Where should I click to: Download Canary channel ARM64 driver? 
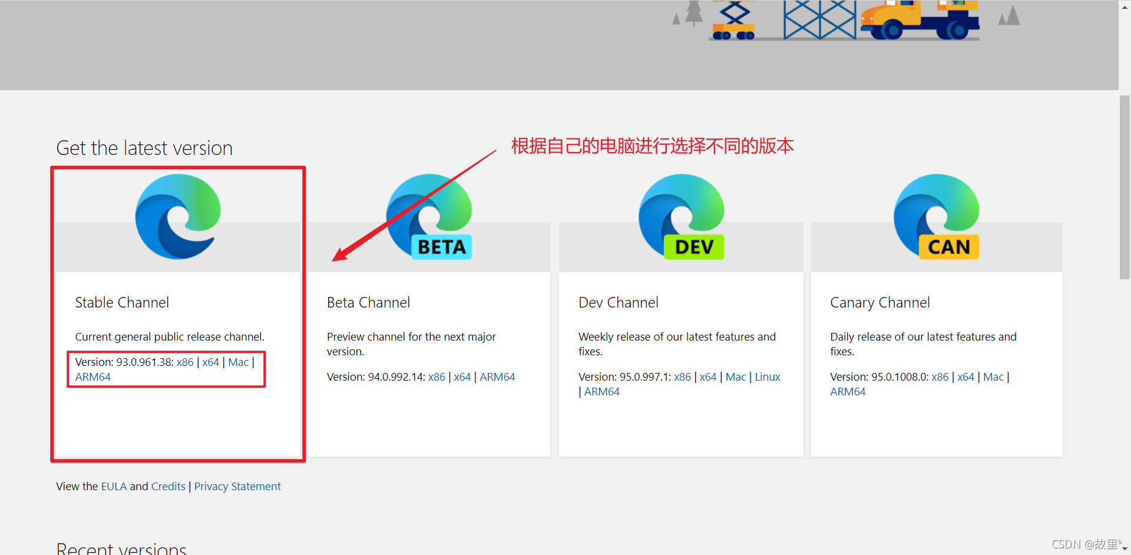point(848,392)
